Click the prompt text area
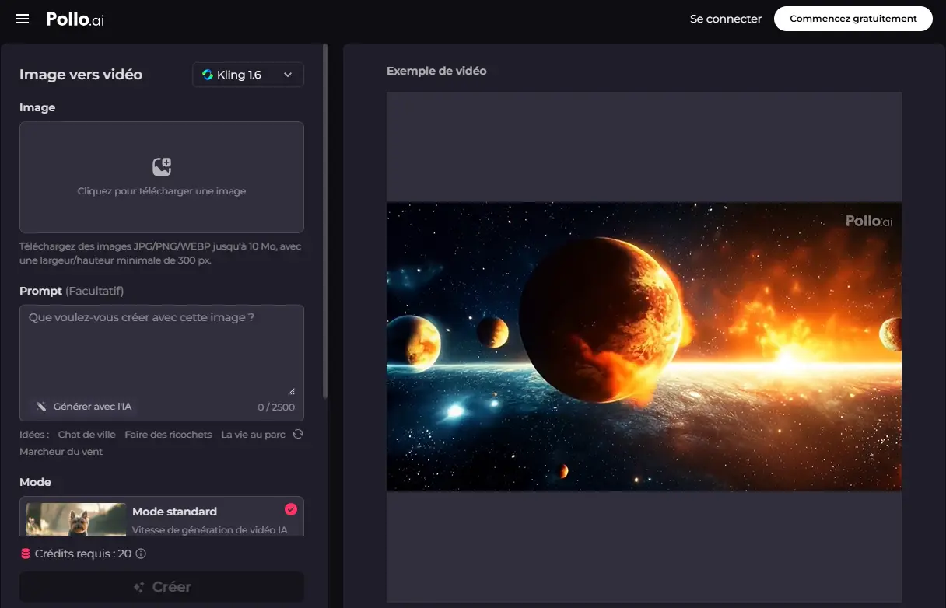The height and width of the screenshot is (608, 946). [x=162, y=350]
